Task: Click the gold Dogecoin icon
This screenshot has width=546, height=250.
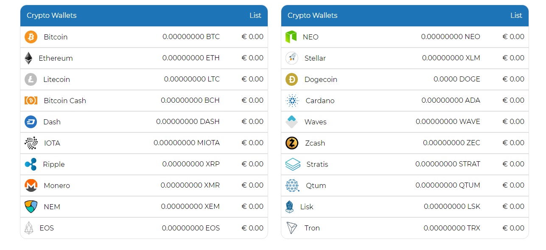Action: [x=292, y=79]
